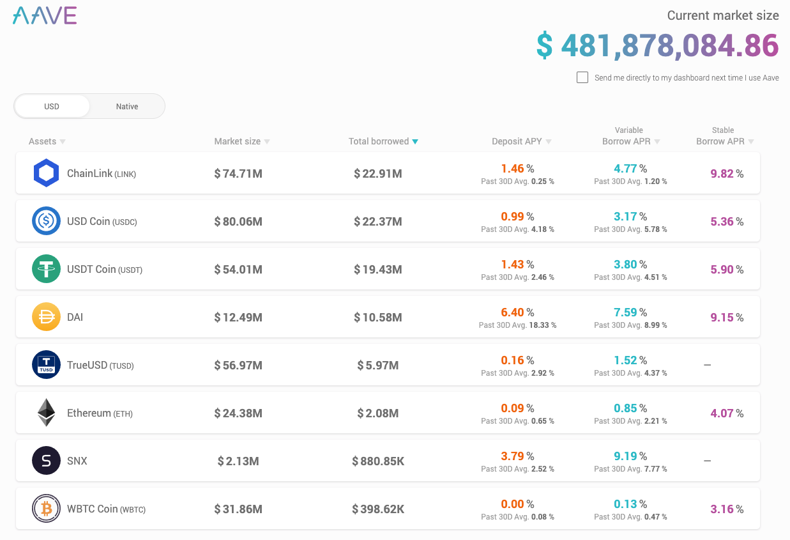Sort by Deposit APY column
The image size is (790, 540).
coord(522,141)
